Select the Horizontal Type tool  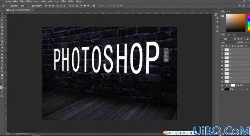[2, 65]
